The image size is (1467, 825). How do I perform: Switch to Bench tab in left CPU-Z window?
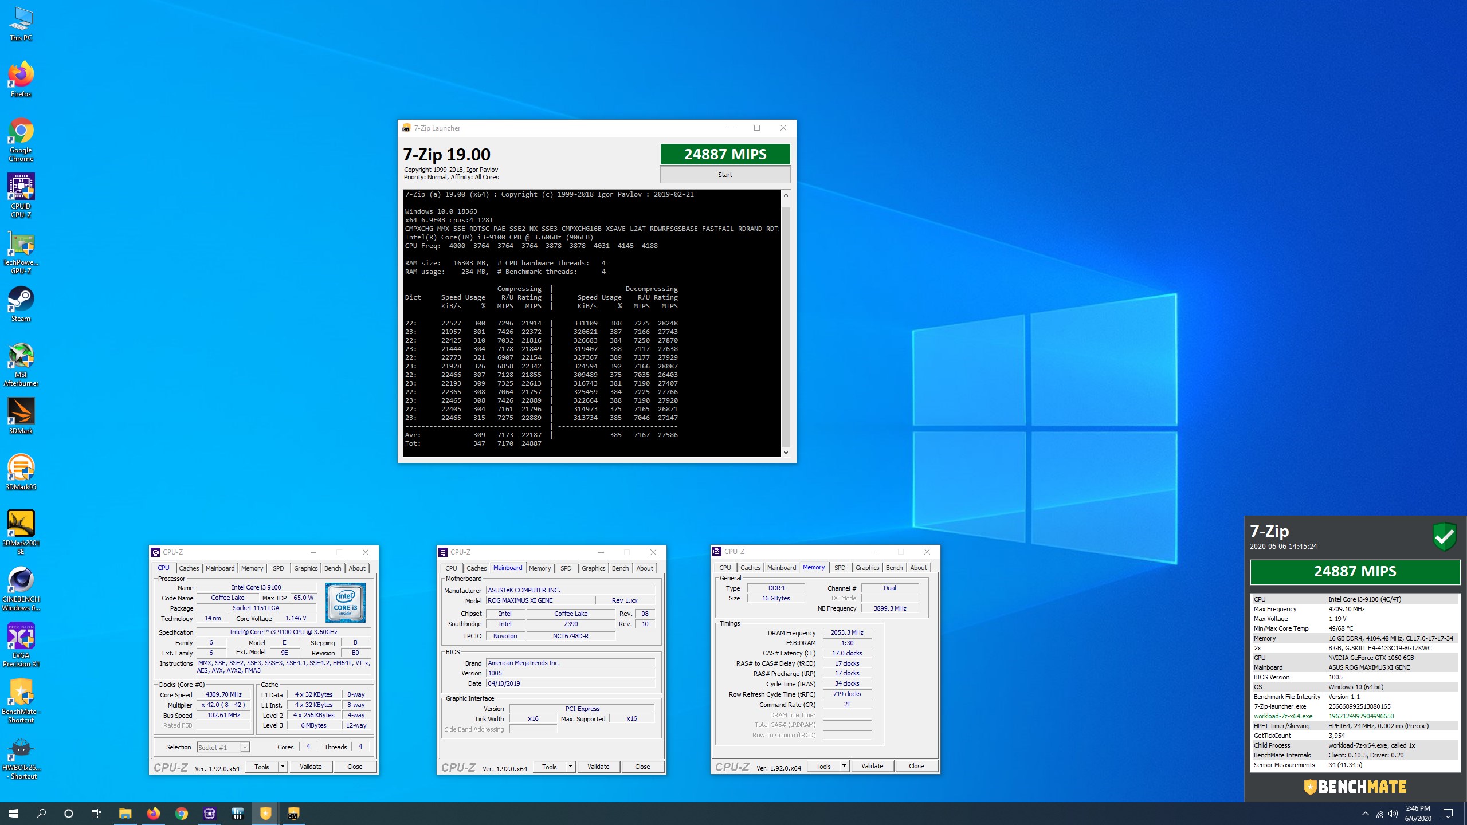(x=332, y=568)
